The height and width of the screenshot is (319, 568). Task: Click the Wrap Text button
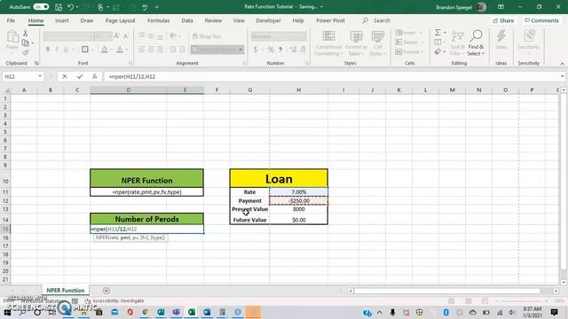[207, 36]
